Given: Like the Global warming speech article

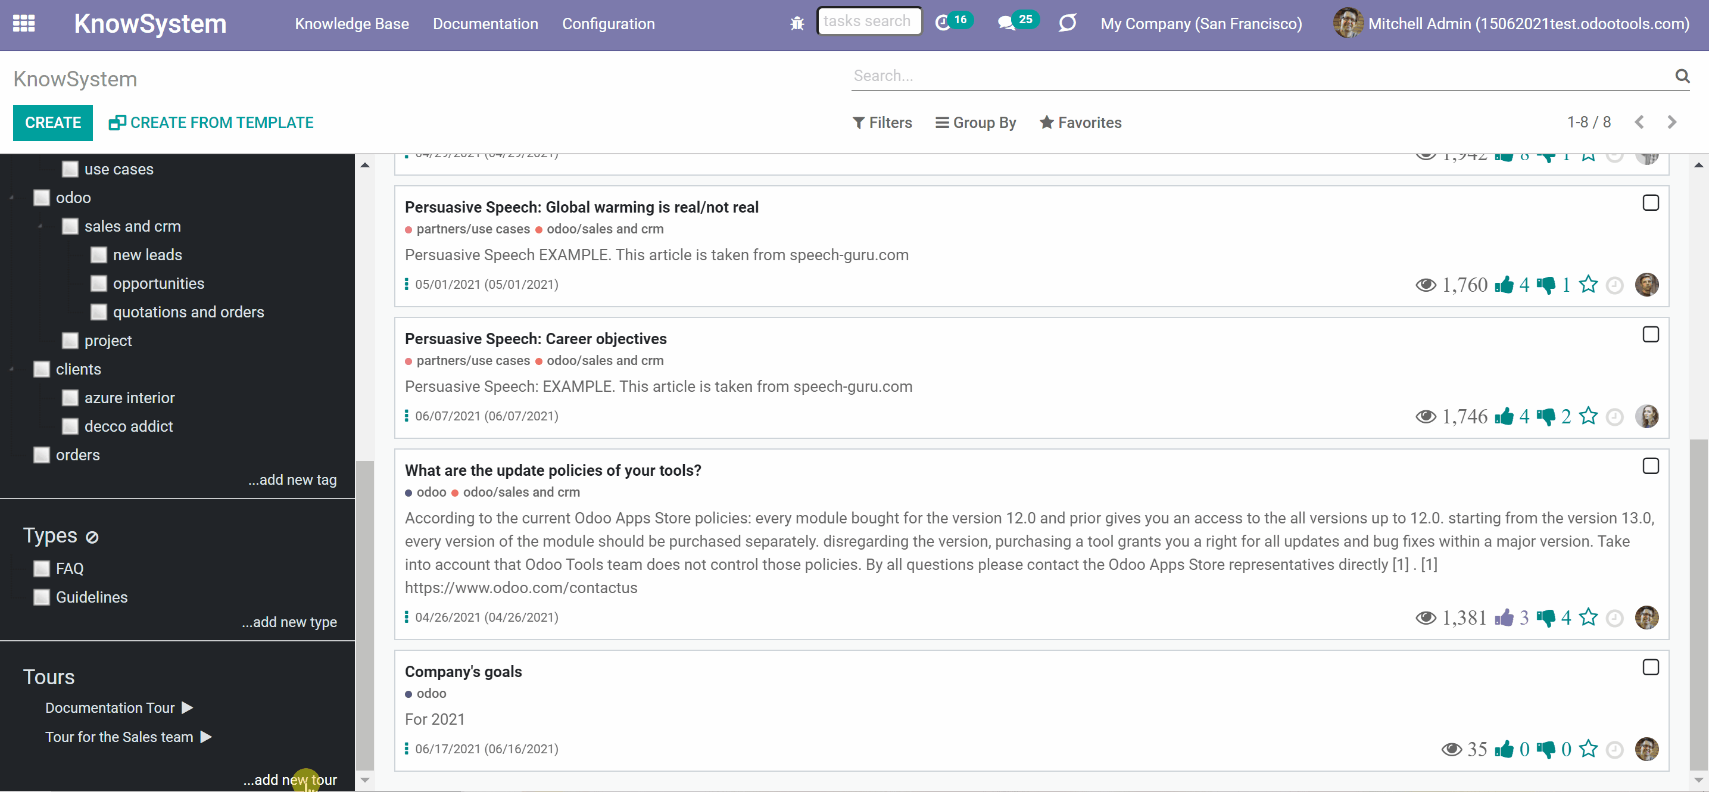Looking at the screenshot, I should tap(1504, 285).
